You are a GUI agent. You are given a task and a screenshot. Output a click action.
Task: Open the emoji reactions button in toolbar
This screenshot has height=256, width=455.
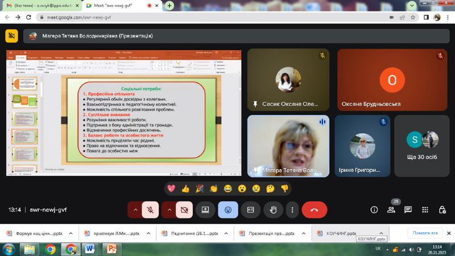pos(228,210)
